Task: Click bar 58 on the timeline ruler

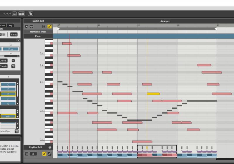Action: pyautogui.click(x=99, y=25)
